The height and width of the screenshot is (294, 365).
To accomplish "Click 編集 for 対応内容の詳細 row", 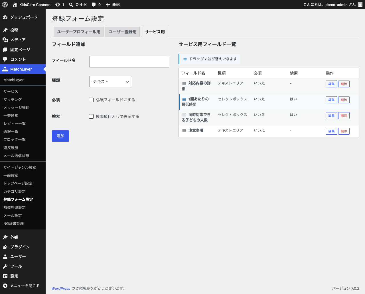I will pos(332,84).
